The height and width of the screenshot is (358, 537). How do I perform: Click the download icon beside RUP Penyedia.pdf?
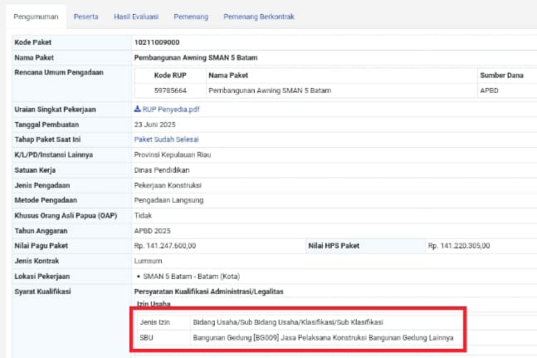click(x=138, y=110)
